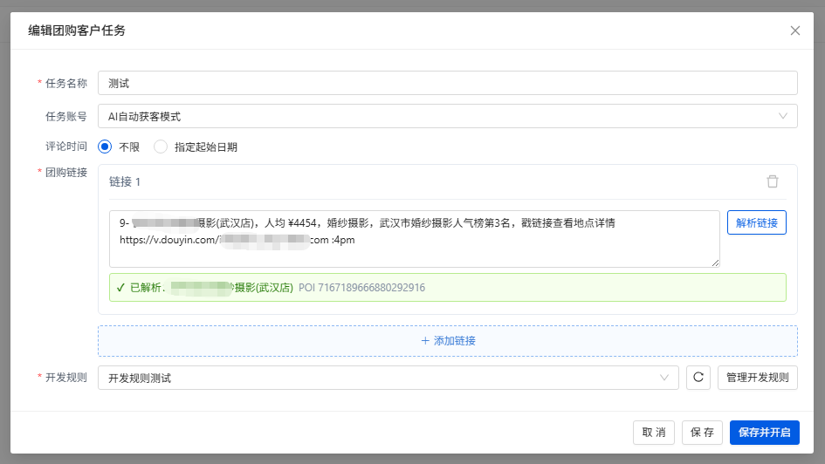This screenshot has width=825, height=464.
Task: Select the 不限 radio option
Action: click(105, 147)
